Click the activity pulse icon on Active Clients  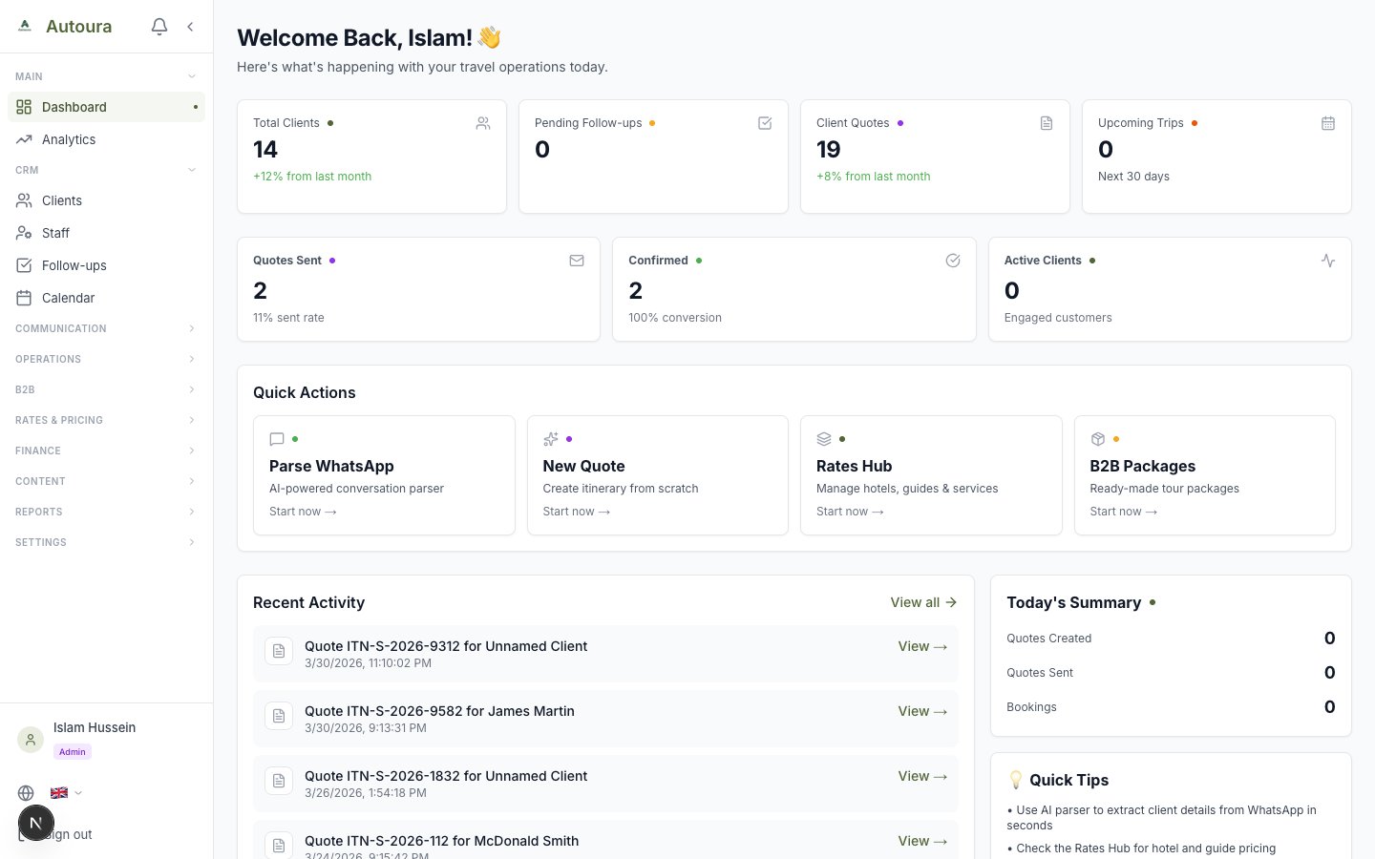[x=1328, y=261]
